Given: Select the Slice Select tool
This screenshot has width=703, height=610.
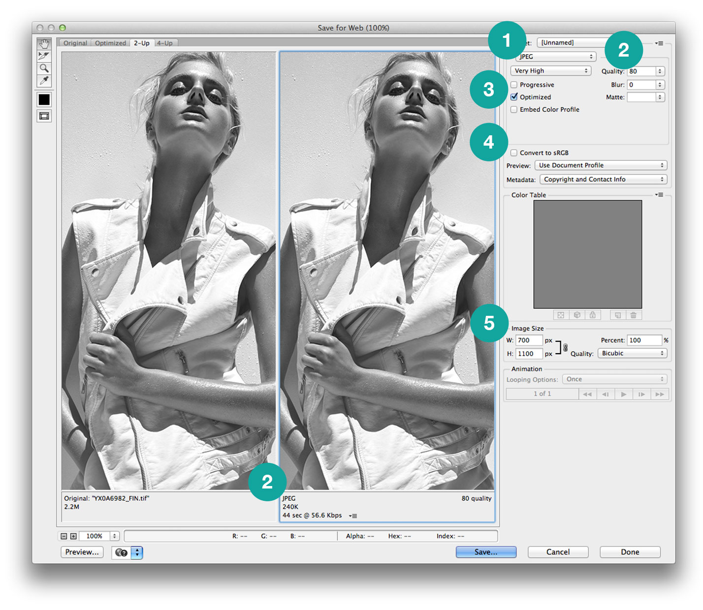Looking at the screenshot, I should (44, 56).
